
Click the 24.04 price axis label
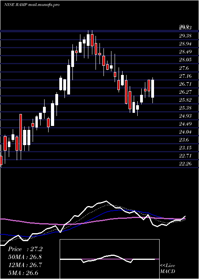pyautogui.click(x=185, y=132)
